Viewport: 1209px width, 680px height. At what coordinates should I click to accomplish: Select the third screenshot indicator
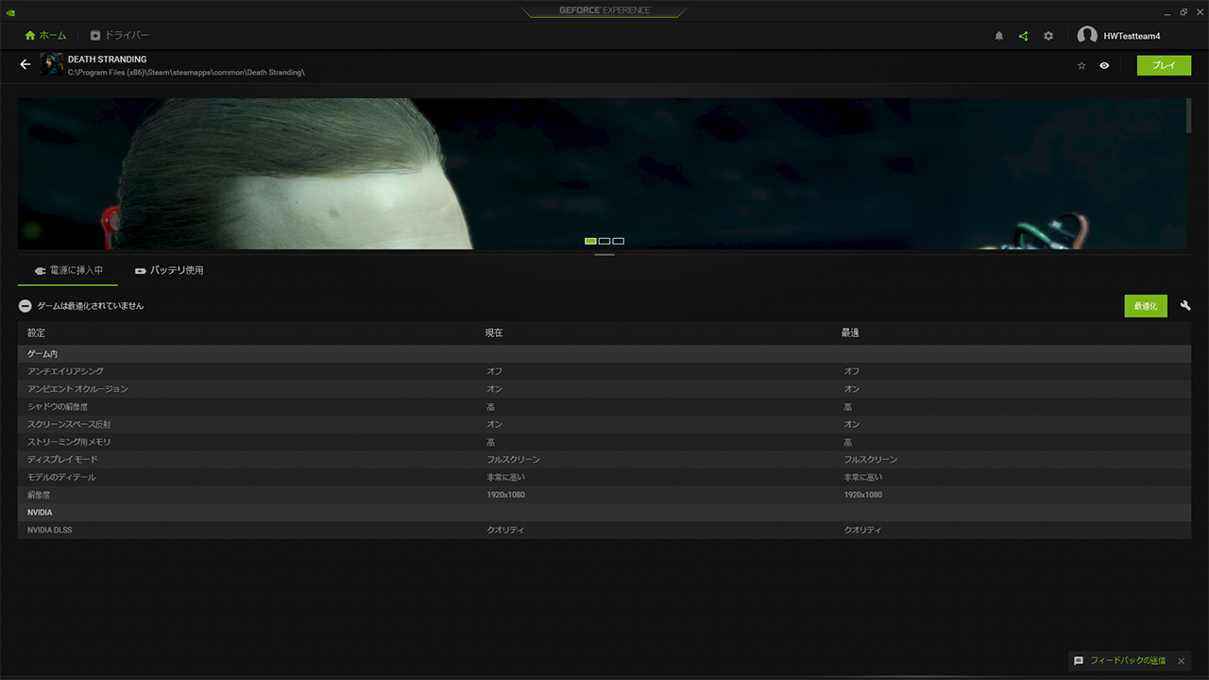619,241
